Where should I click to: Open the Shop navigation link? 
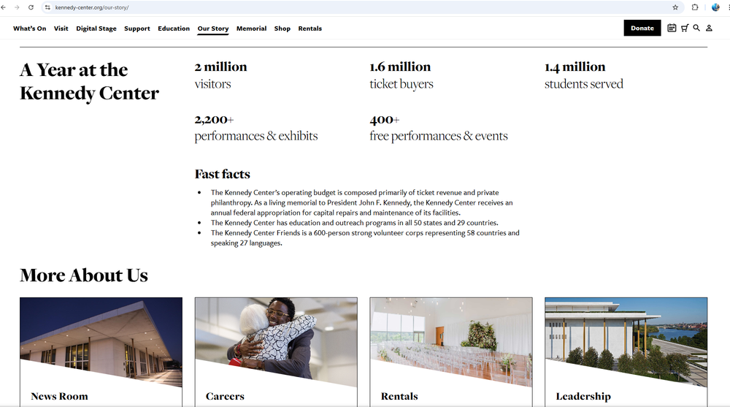(283, 28)
